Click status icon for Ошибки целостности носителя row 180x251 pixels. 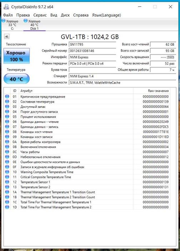(7, 162)
